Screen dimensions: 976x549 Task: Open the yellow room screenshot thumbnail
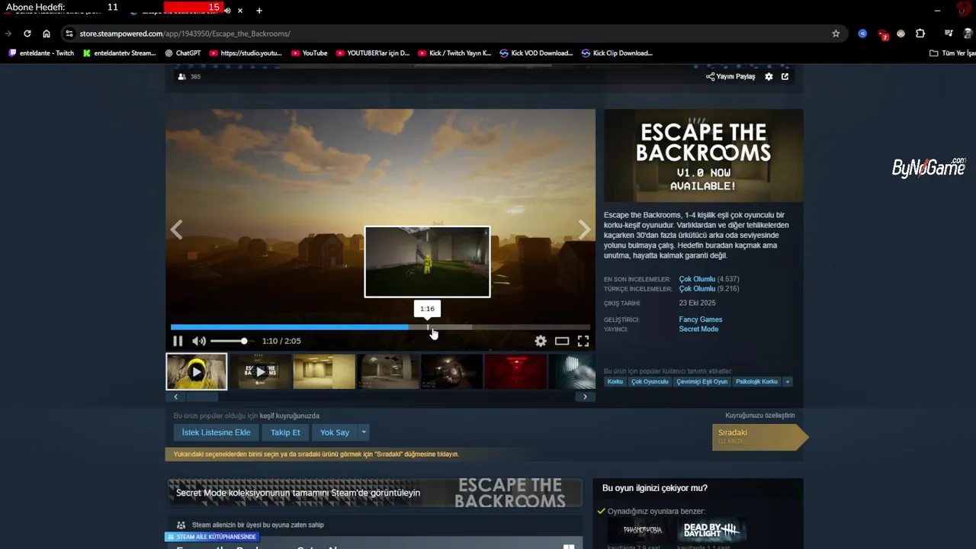[324, 371]
